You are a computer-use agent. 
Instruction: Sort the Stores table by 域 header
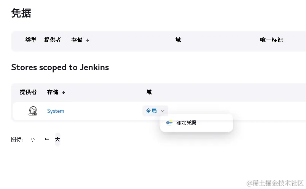click(x=149, y=92)
